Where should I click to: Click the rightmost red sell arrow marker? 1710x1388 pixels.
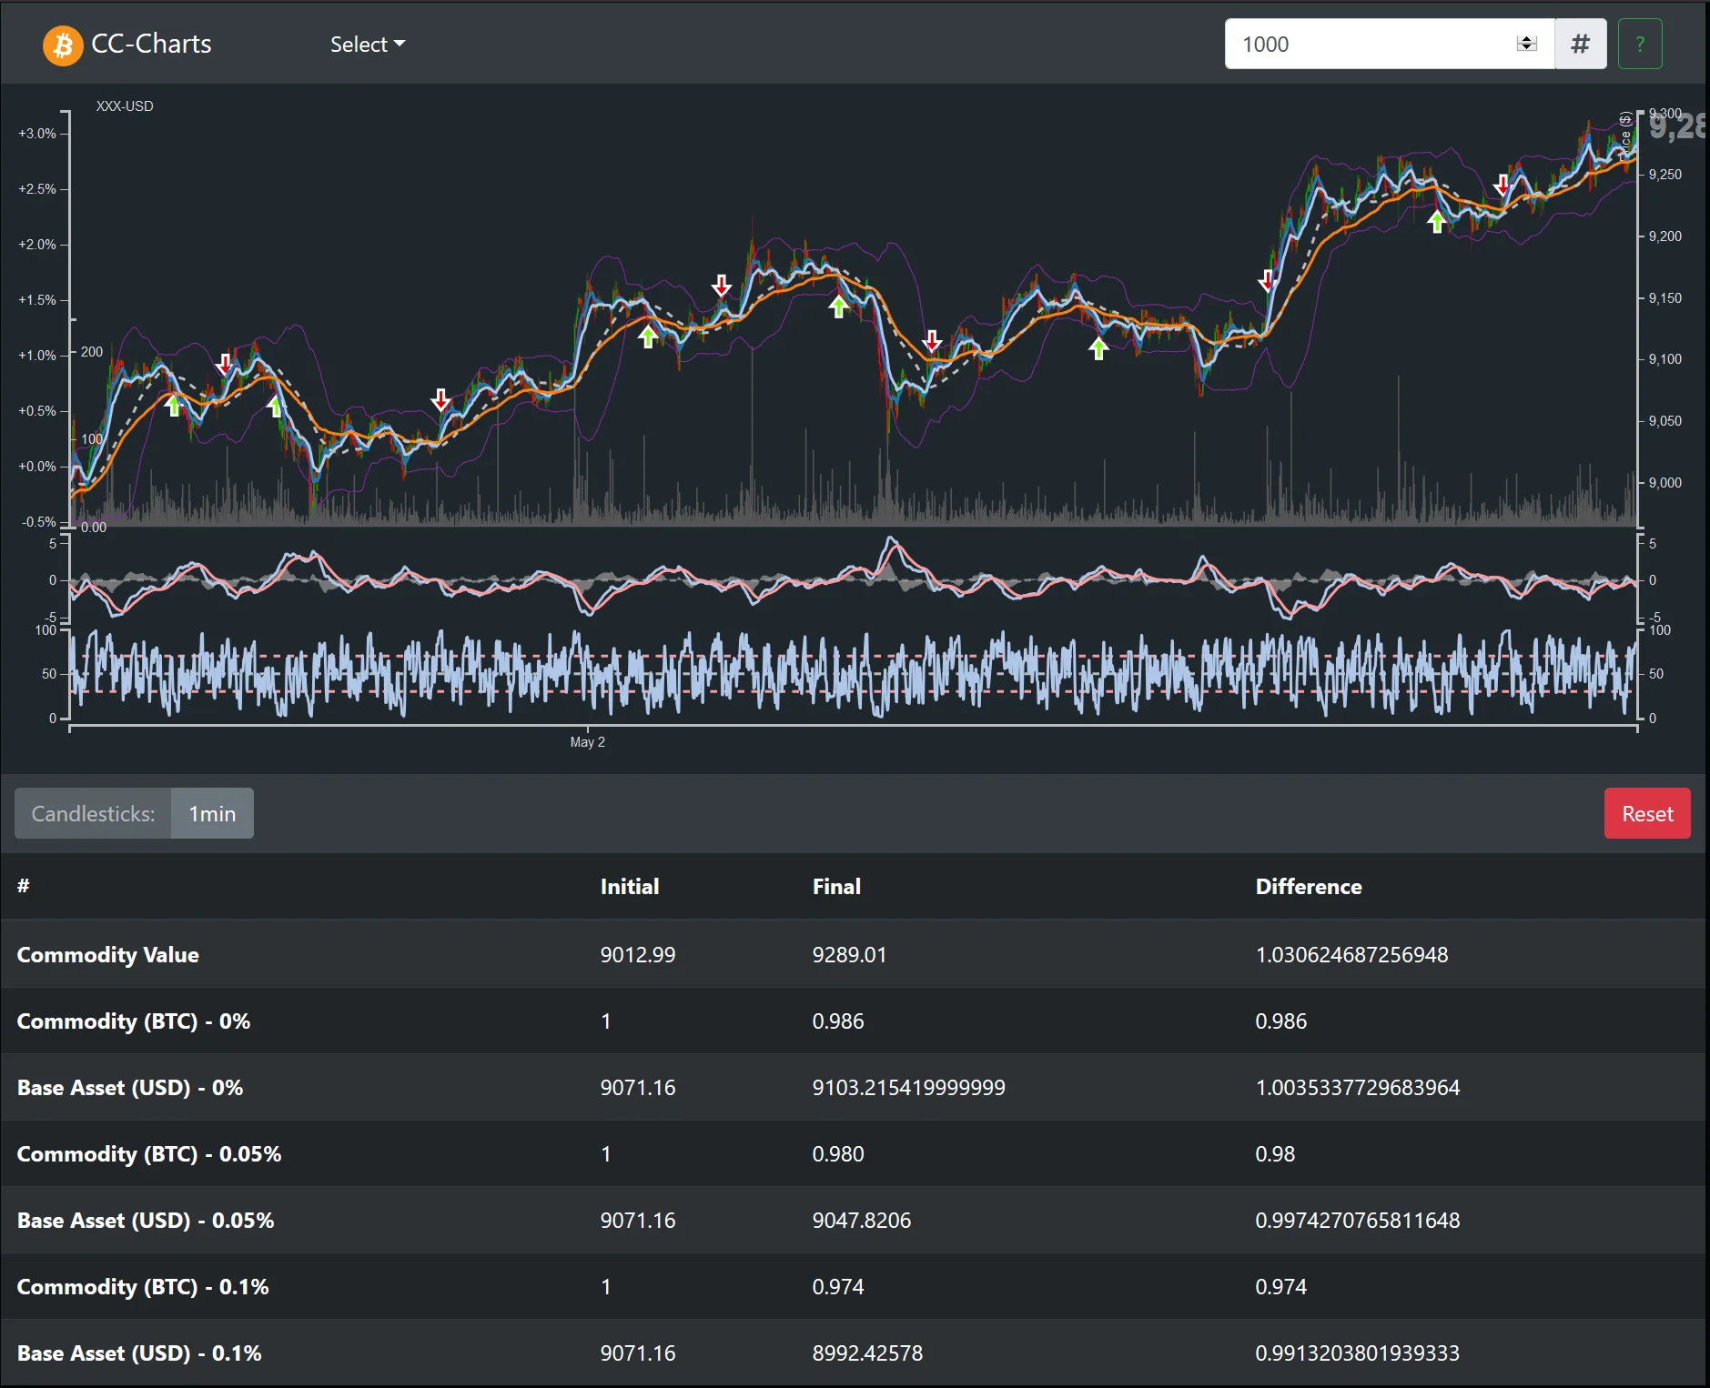(x=1503, y=186)
